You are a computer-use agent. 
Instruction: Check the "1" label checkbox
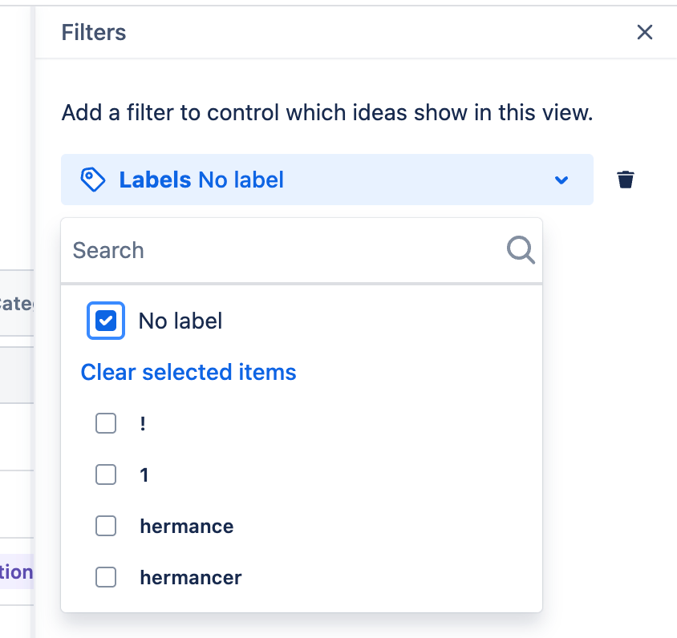(106, 474)
